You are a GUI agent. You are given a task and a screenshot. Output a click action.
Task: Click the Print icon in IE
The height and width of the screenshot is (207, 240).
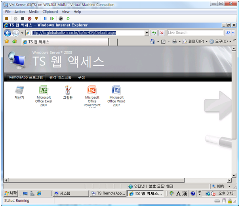174,41
